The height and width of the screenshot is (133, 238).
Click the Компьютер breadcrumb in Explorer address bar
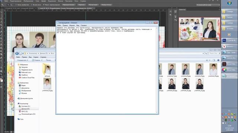click(x=33, y=53)
